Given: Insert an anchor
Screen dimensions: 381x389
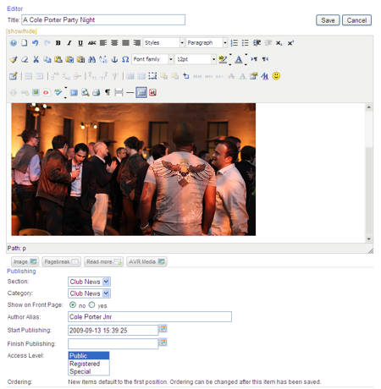Looking at the screenshot, I should [114, 59].
